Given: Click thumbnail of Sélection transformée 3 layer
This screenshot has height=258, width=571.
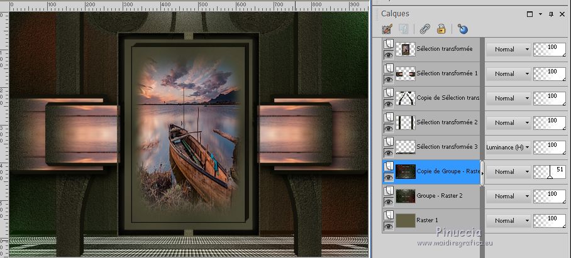Looking at the screenshot, I should (406, 147).
